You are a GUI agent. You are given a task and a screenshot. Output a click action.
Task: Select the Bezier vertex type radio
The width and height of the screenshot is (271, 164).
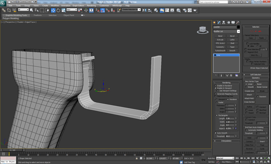pos(255,84)
